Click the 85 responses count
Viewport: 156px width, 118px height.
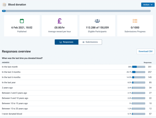click(x=150, y=82)
